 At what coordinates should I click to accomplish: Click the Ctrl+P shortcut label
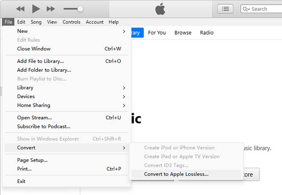click(x=114, y=169)
